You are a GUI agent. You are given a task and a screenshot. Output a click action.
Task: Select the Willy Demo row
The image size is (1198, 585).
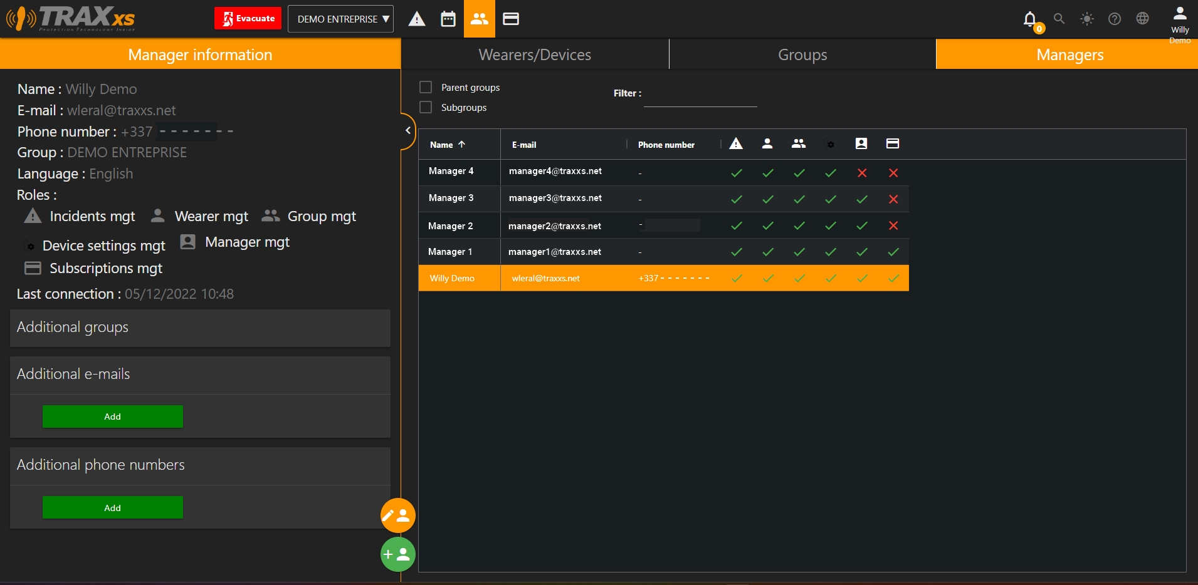coord(664,278)
